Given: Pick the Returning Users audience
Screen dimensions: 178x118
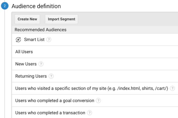Looking at the screenshot, I should coord(31,76).
